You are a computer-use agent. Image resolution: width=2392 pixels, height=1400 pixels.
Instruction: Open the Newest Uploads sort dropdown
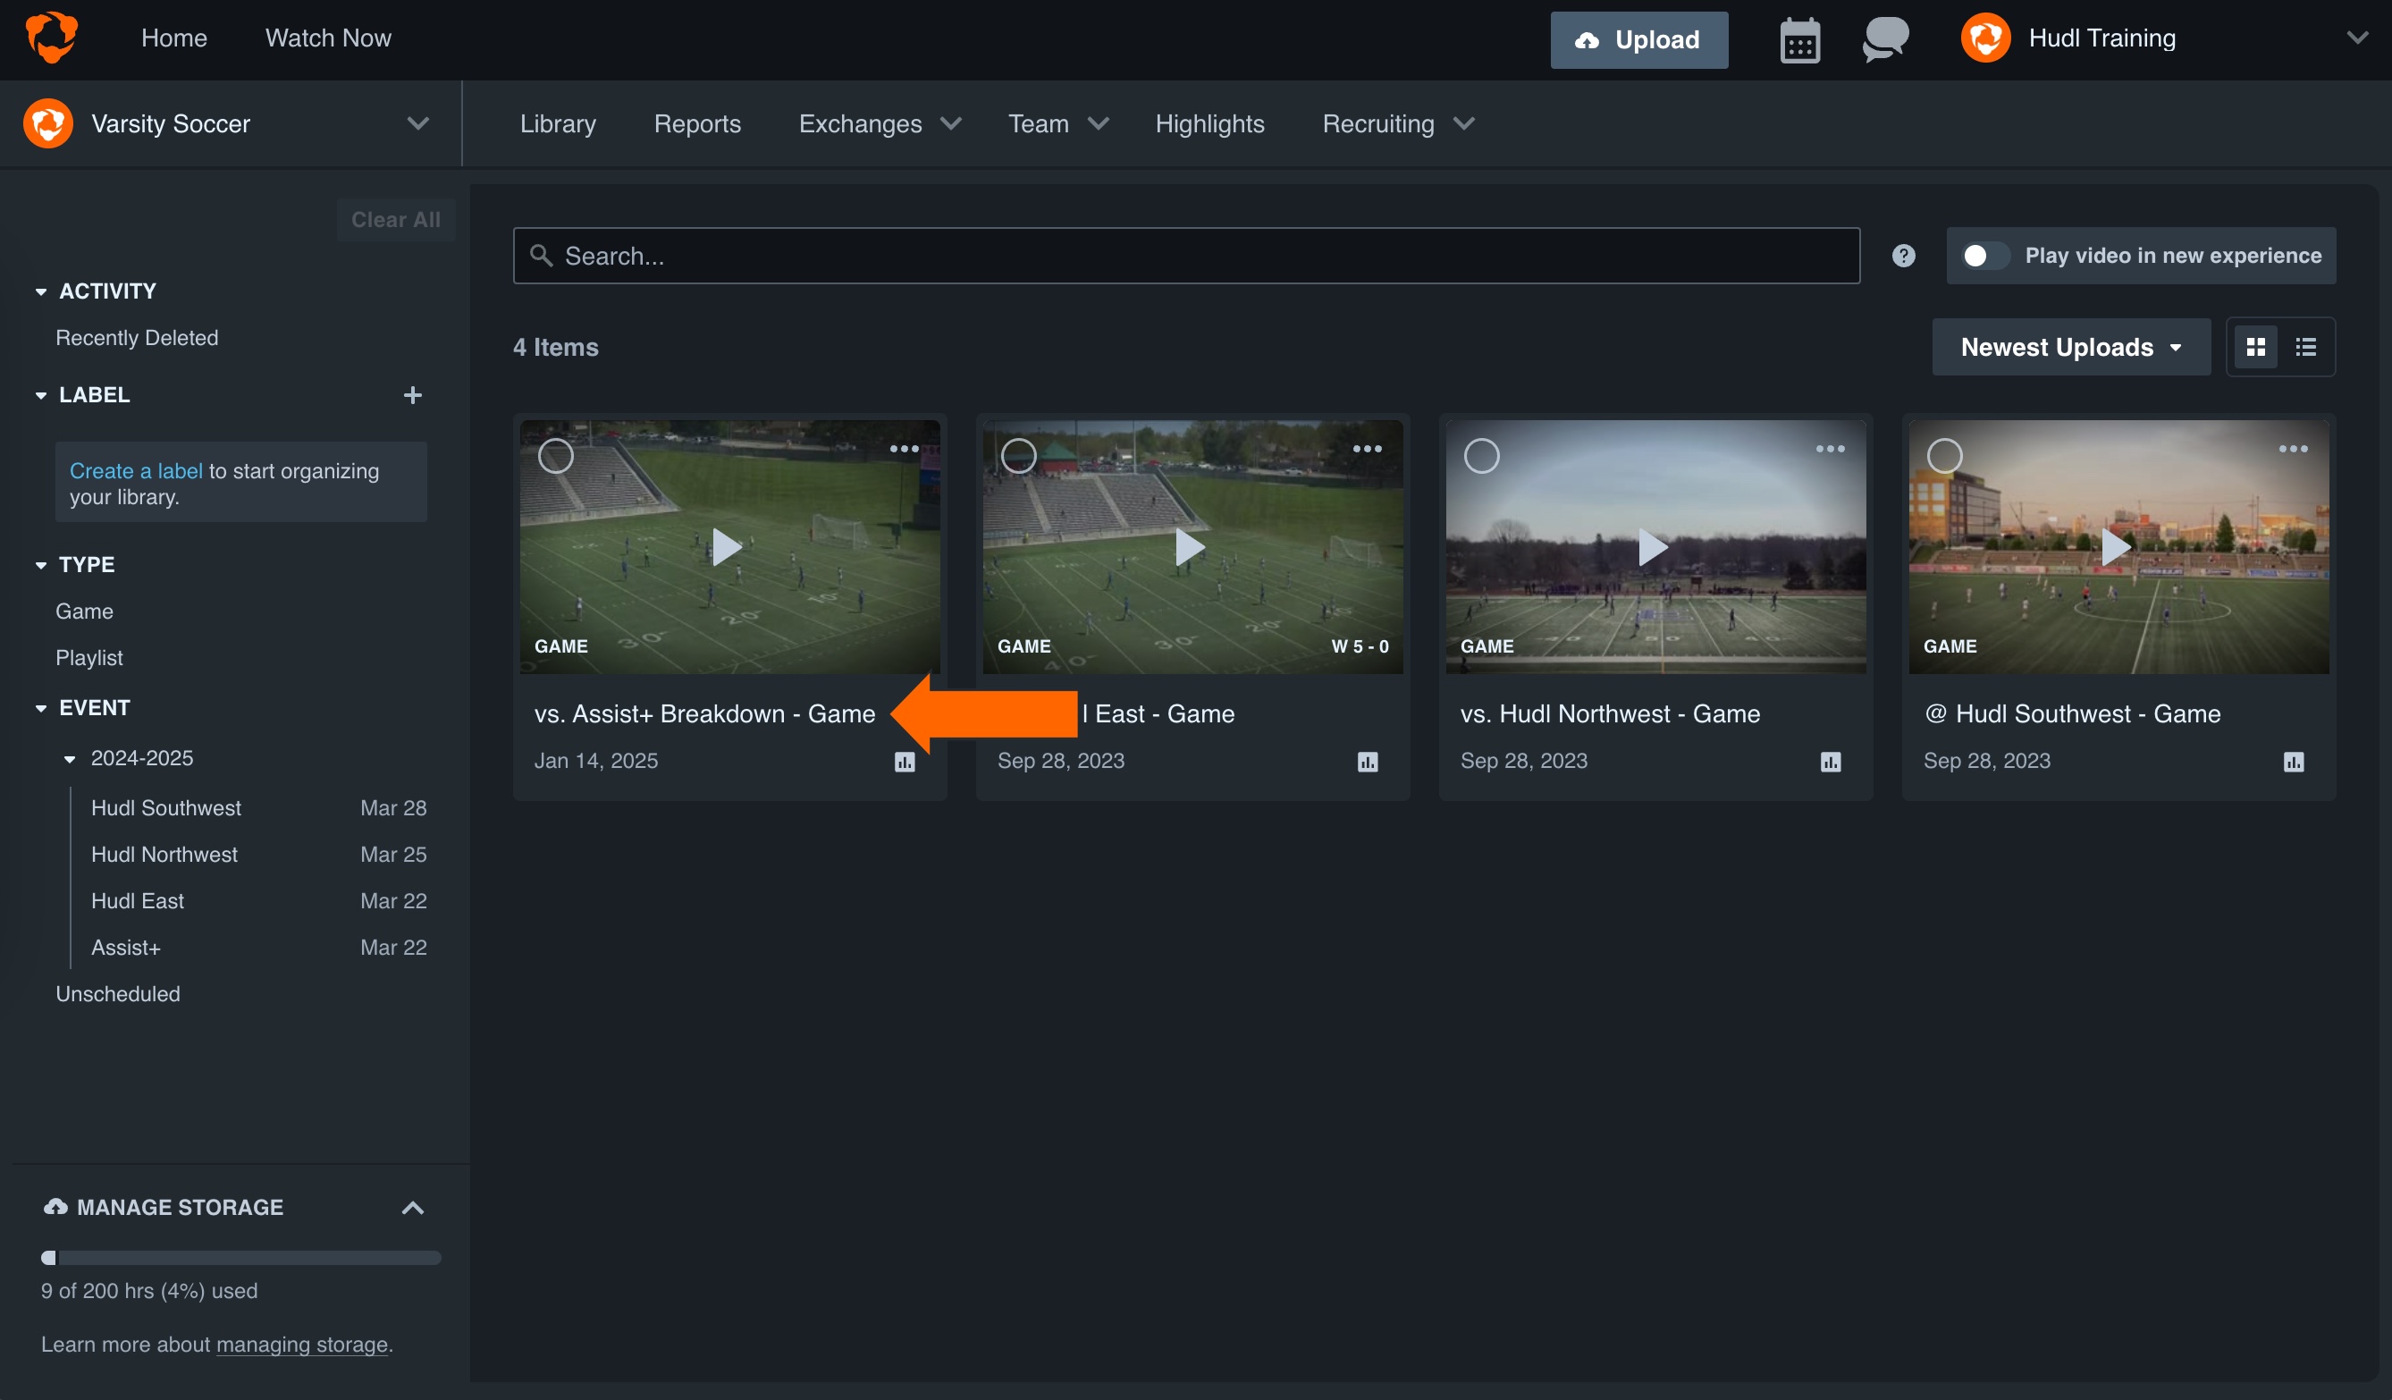click(2071, 347)
